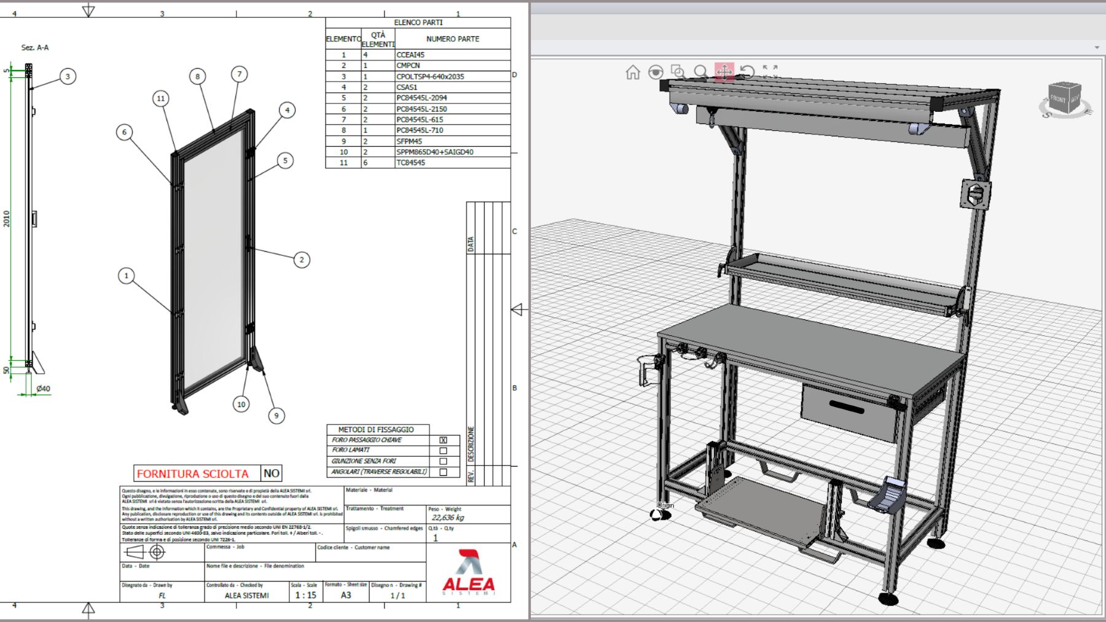
Task: Check the Foro Lamati checkbox
Action: [x=443, y=451]
